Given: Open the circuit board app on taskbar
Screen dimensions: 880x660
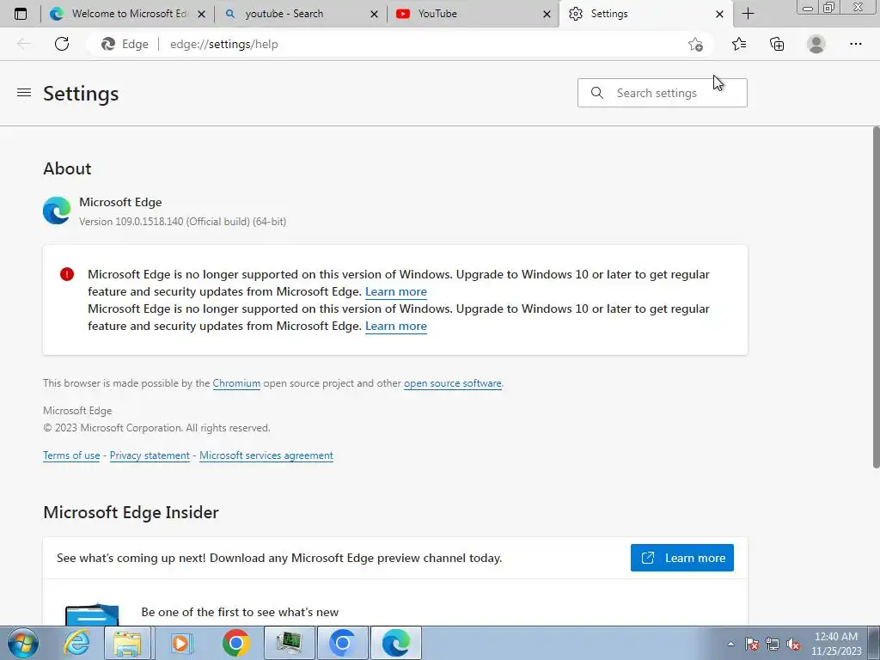Looking at the screenshot, I should click(x=289, y=643).
